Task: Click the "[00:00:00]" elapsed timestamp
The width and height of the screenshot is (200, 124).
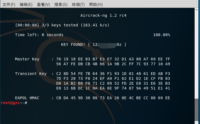Action: click(27, 25)
